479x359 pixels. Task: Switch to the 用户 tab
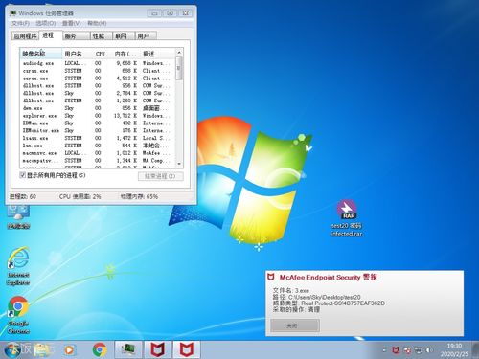(146, 36)
